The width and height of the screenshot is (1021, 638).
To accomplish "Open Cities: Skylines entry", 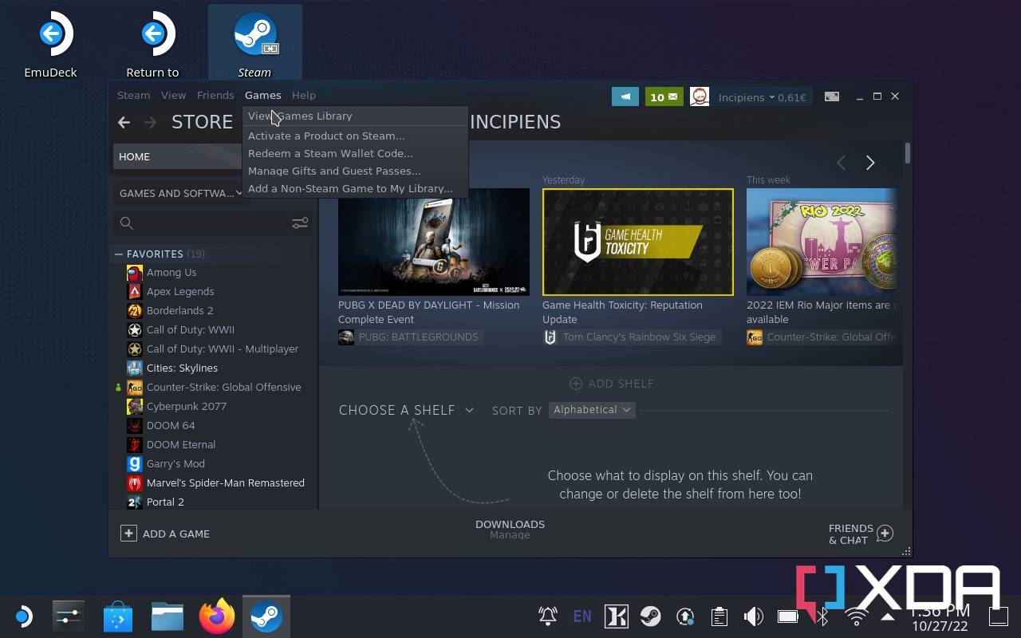I will pos(182,368).
